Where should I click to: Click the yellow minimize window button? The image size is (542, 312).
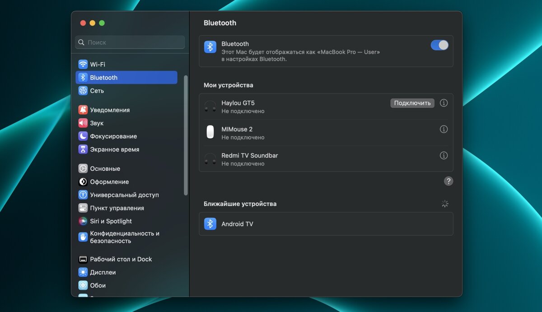pos(93,23)
